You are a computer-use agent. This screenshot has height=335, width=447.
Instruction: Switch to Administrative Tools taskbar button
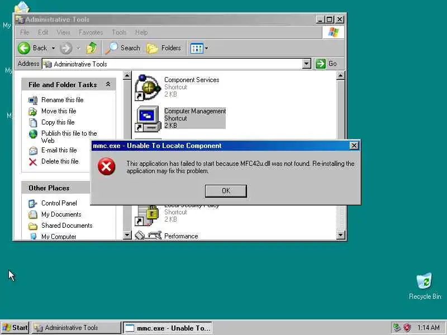(76, 328)
